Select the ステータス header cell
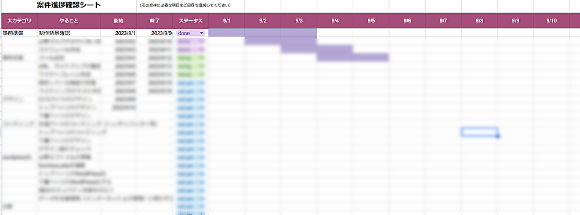Image resolution: width=580 pixels, height=215 pixels. coord(191,21)
